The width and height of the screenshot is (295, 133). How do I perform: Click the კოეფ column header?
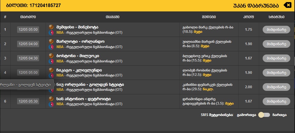[x=249, y=17]
